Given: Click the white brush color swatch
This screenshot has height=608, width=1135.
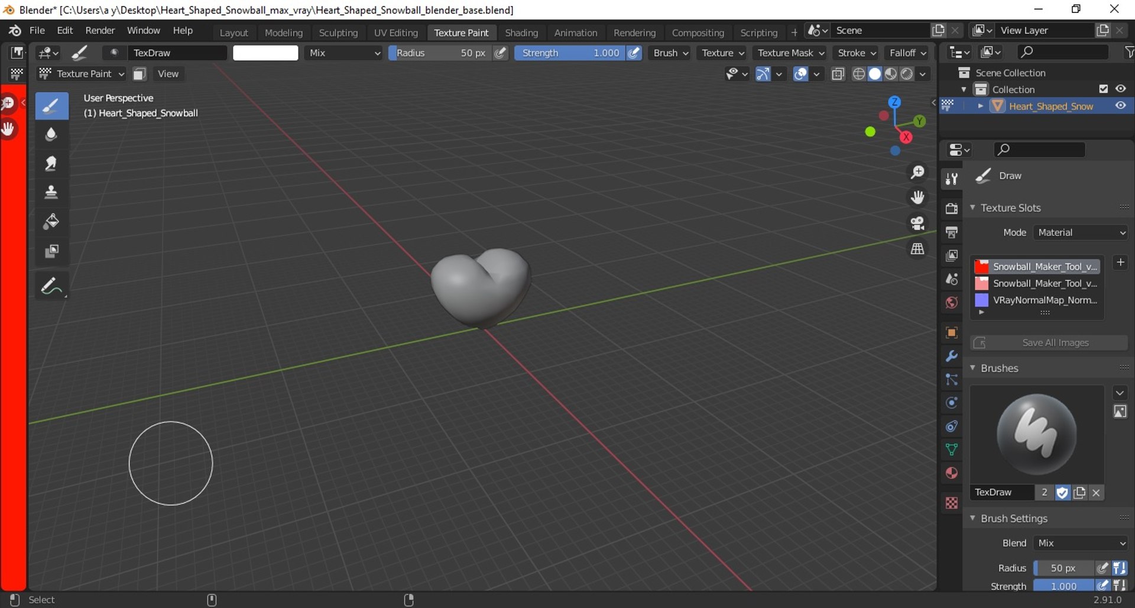Looking at the screenshot, I should tap(265, 53).
